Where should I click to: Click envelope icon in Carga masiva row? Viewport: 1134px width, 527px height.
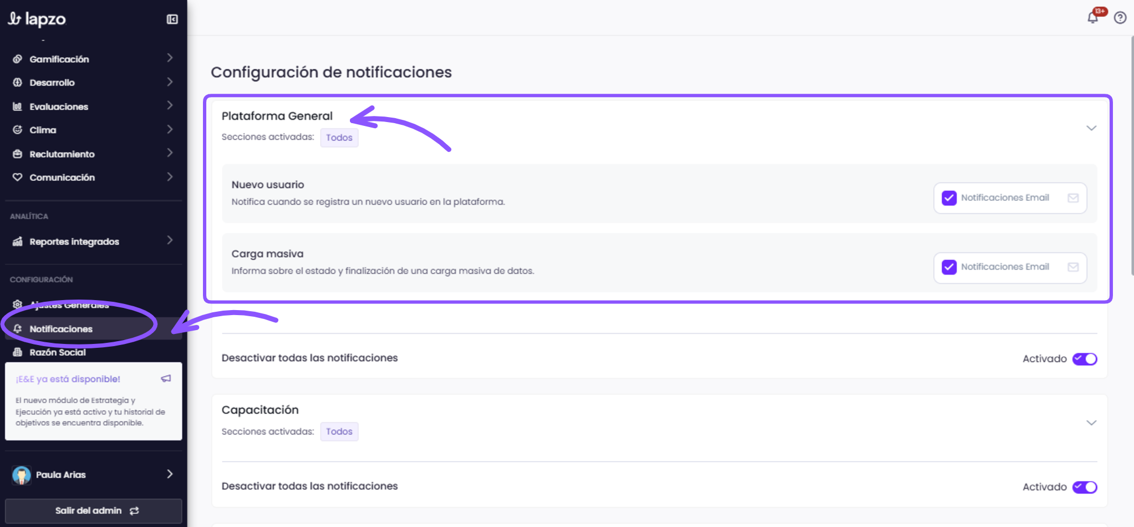tap(1073, 267)
